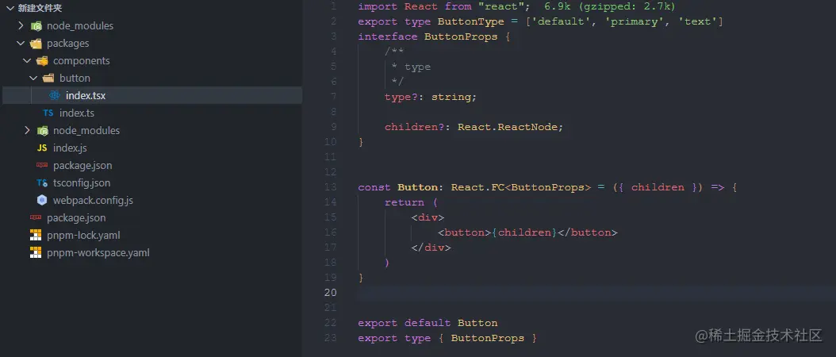Select the packages folder label

(67, 43)
